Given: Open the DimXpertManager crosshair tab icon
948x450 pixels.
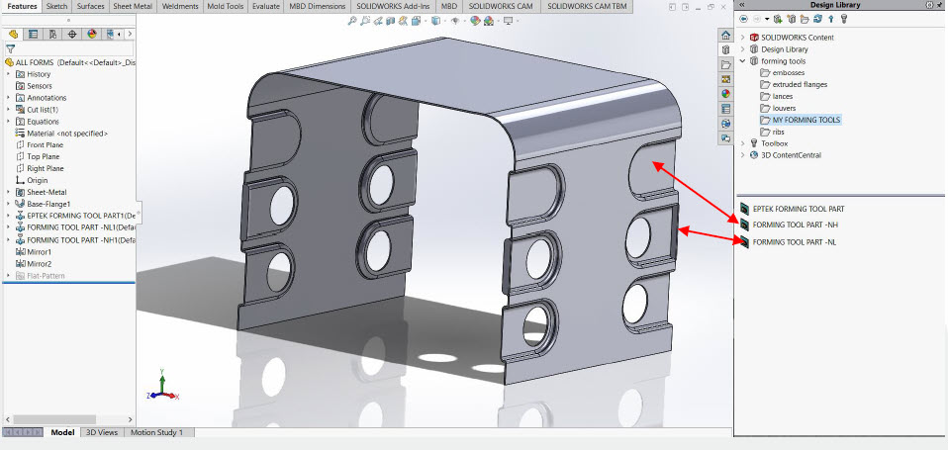Looking at the screenshot, I should coord(72,34).
